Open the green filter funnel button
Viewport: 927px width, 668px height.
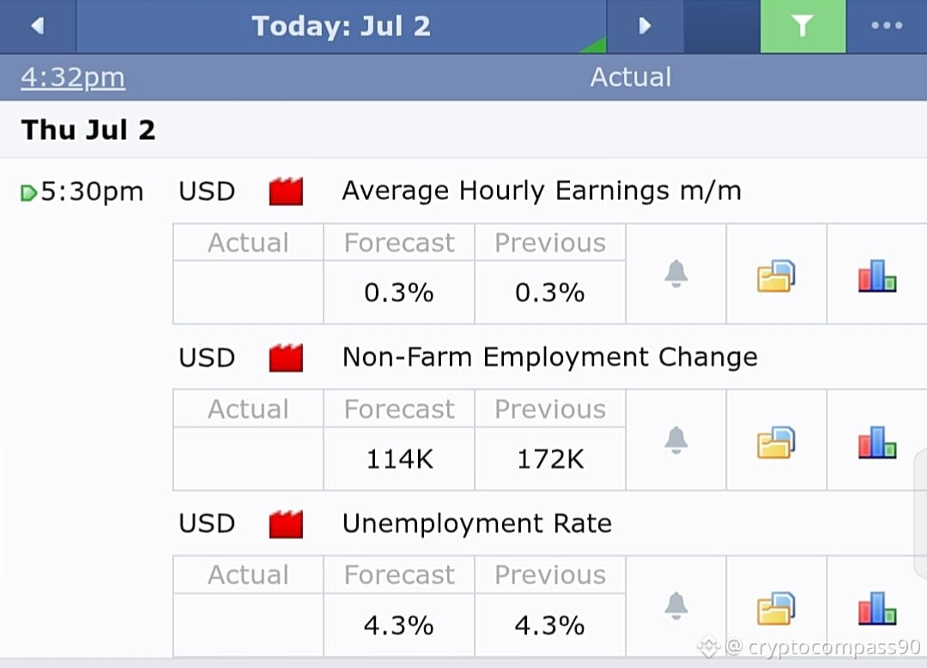pyautogui.click(x=803, y=26)
